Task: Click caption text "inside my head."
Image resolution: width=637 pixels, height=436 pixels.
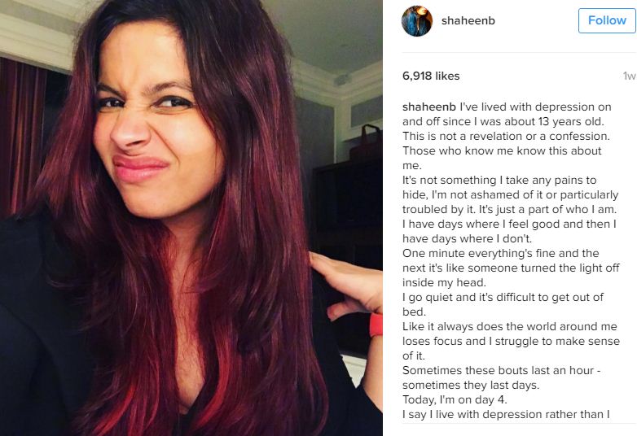Action: pos(444,283)
